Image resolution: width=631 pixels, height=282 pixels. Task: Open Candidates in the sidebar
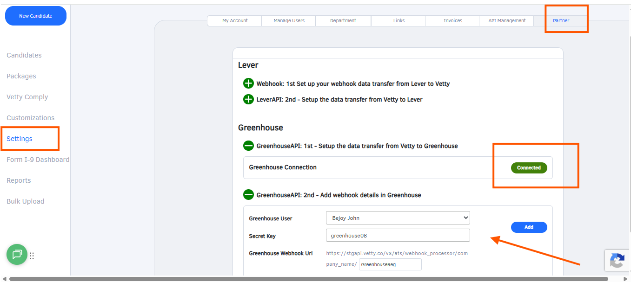point(24,55)
